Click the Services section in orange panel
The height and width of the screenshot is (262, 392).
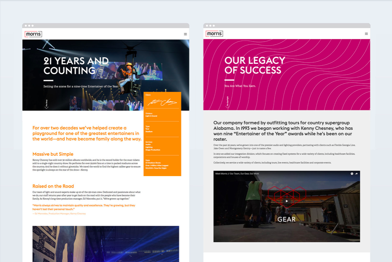[153, 146]
